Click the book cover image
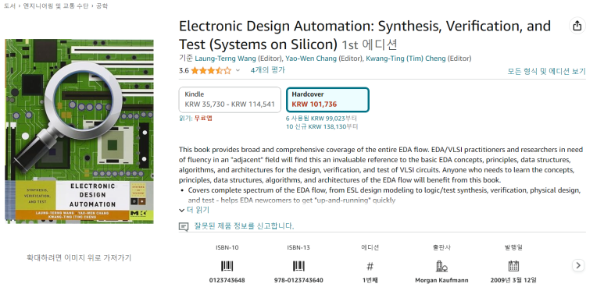The image size is (604, 298). coord(79,131)
